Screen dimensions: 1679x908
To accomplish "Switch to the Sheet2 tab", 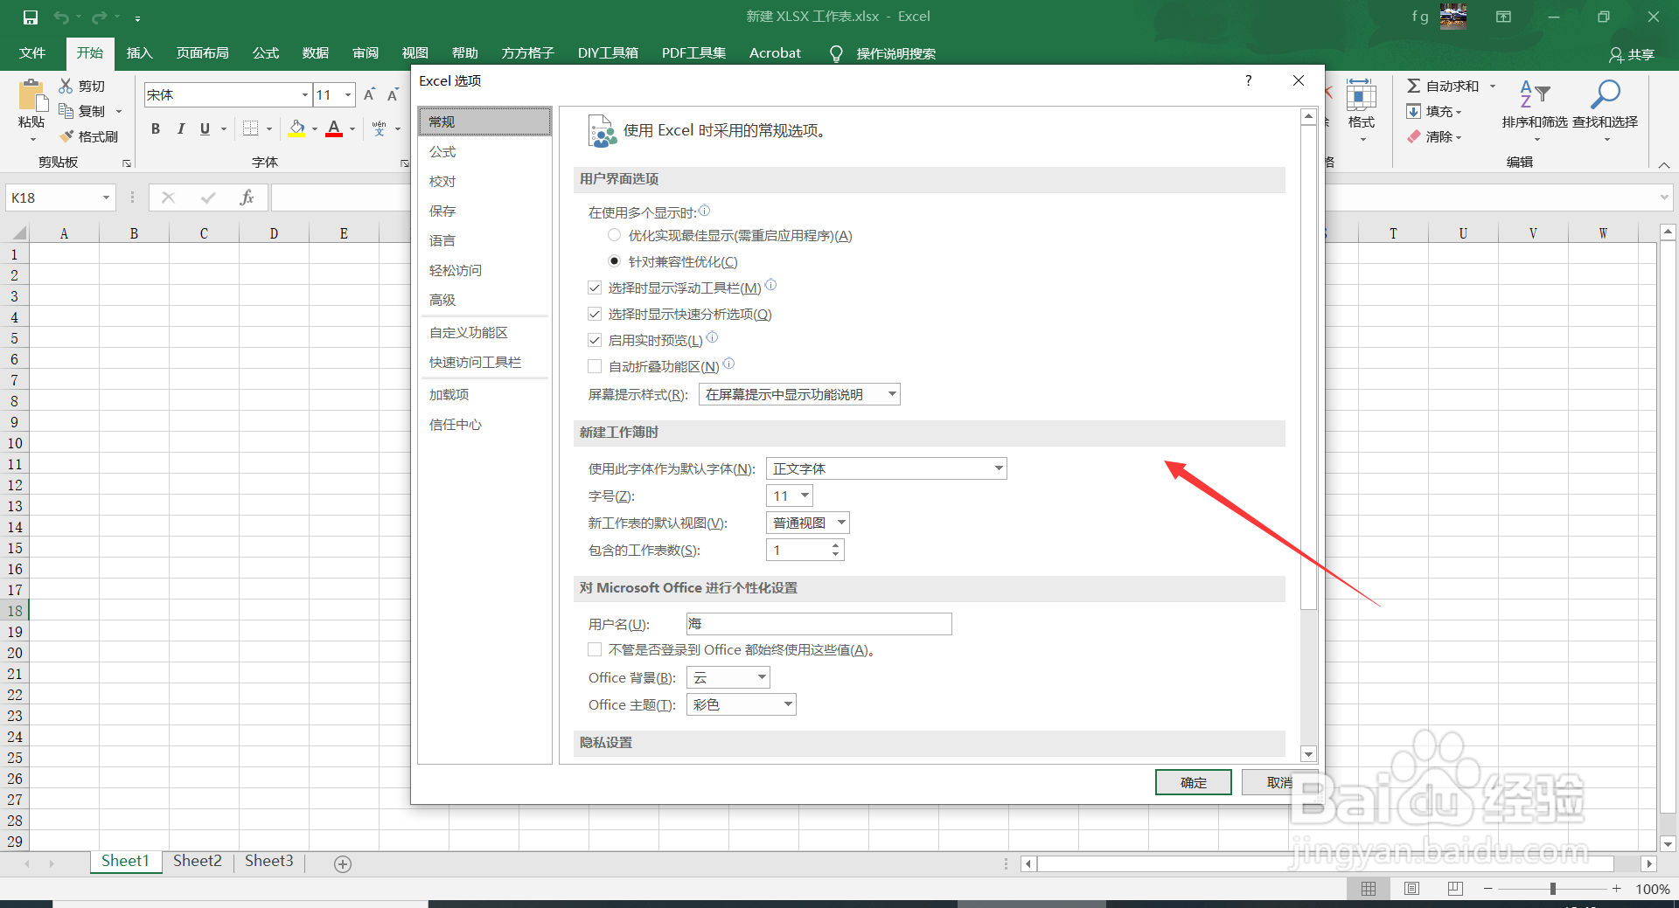I will (x=197, y=861).
